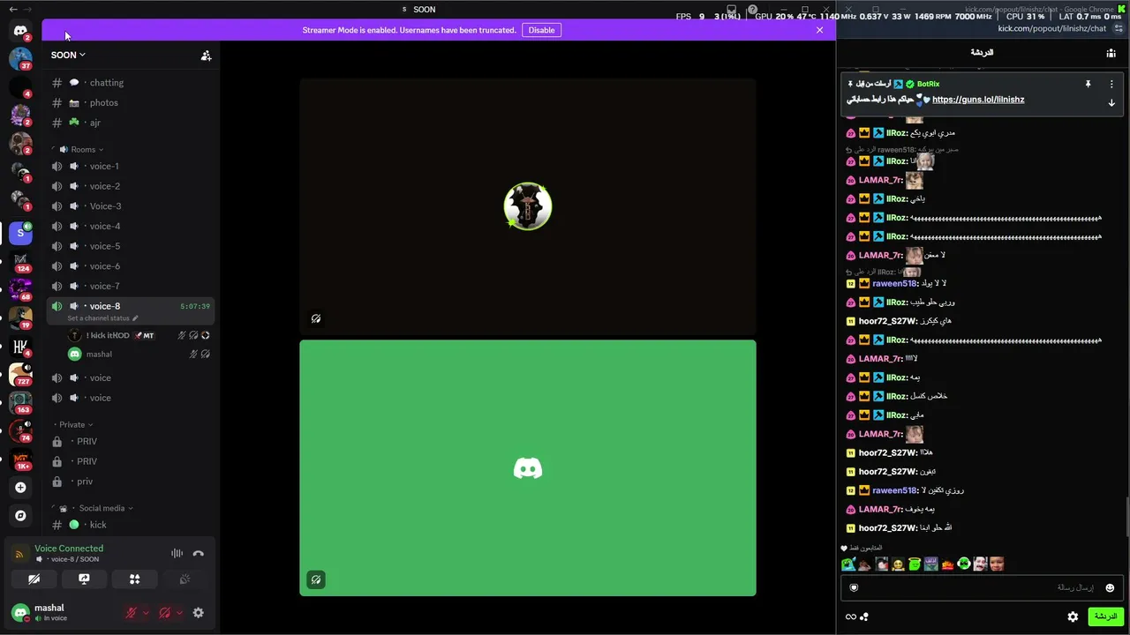Join the Voice-3 channel
This screenshot has height=635, width=1130.
(x=131, y=206)
